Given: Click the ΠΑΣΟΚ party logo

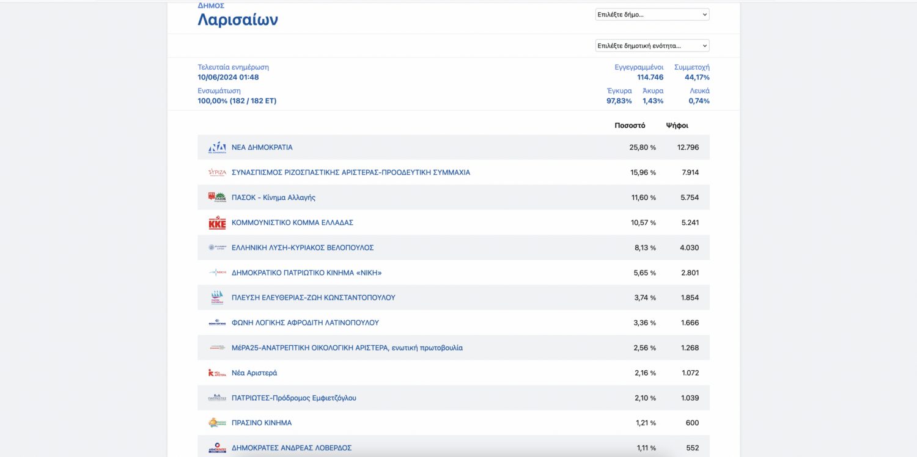Looking at the screenshot, I should (x=217, y=197).
